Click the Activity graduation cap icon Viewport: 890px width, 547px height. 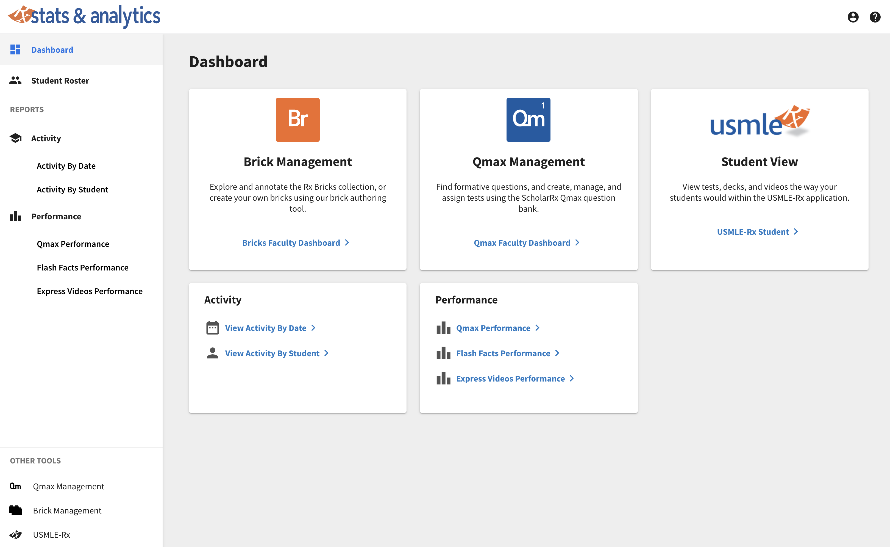coord(16,138)
